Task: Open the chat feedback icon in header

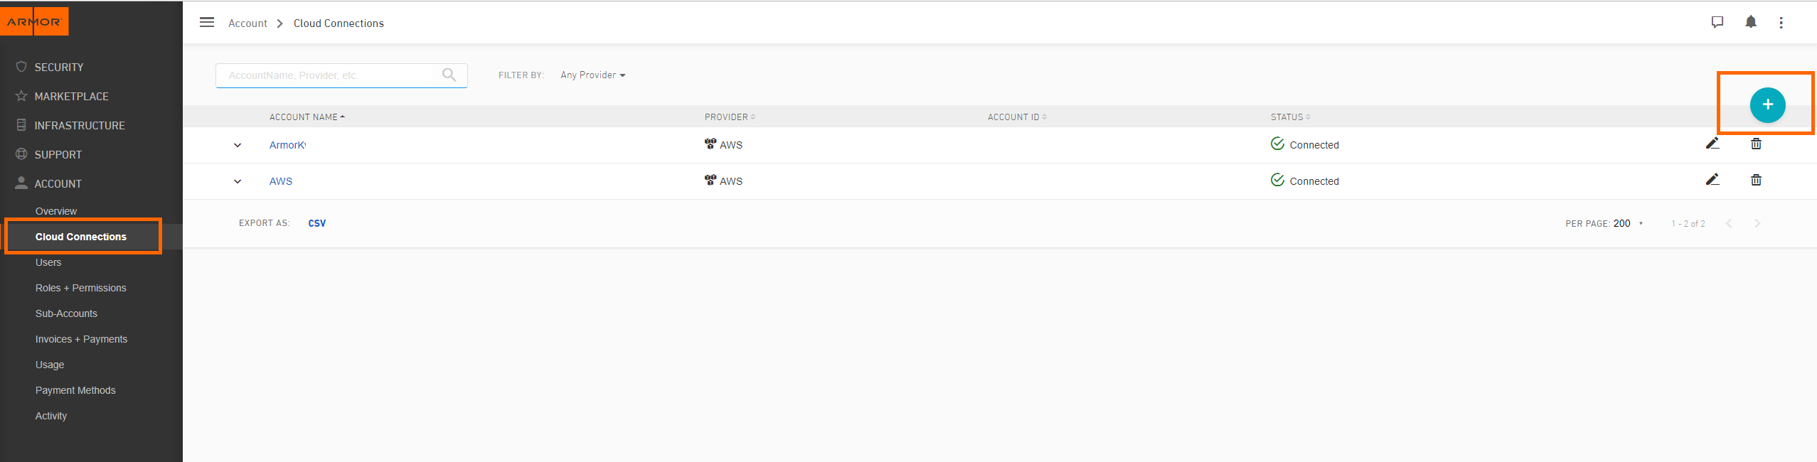Action: (1717, 22)
